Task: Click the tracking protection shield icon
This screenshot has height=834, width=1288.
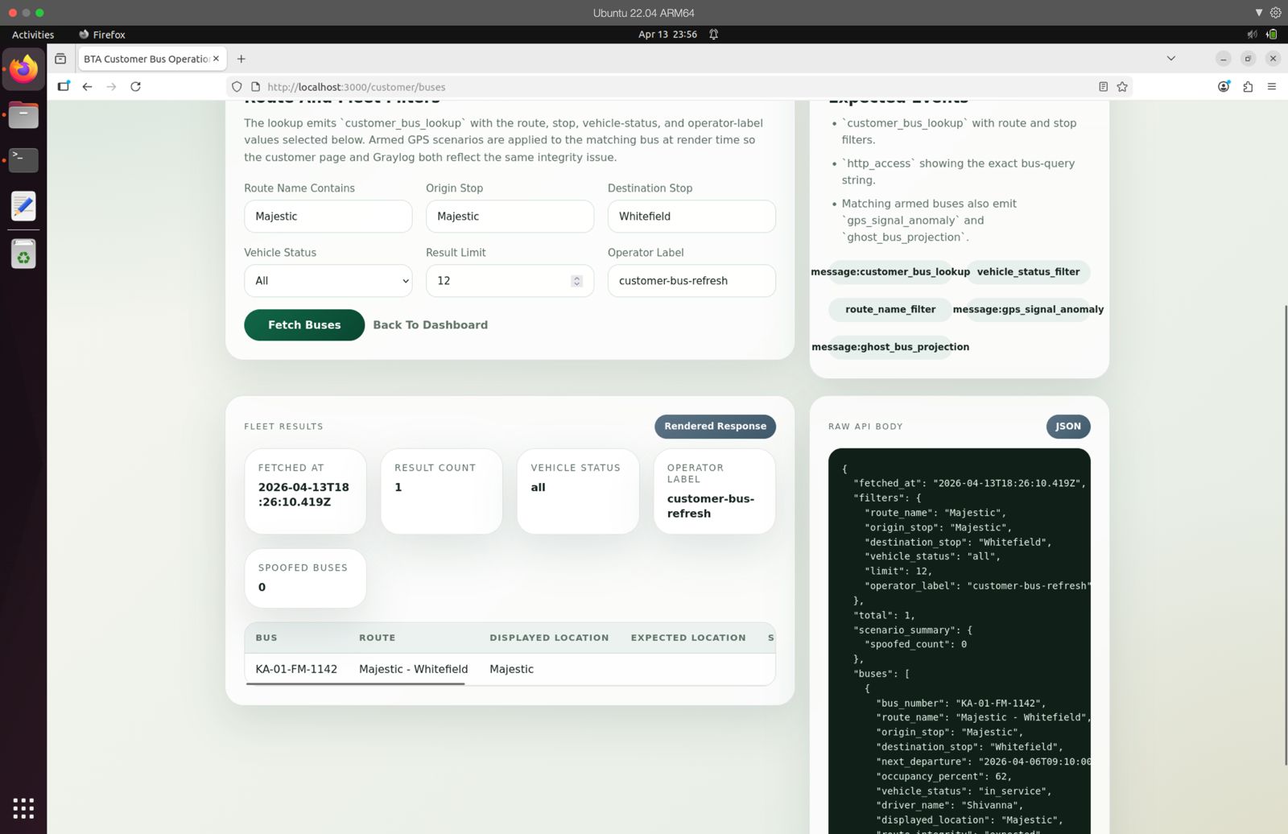Action: 237,87
